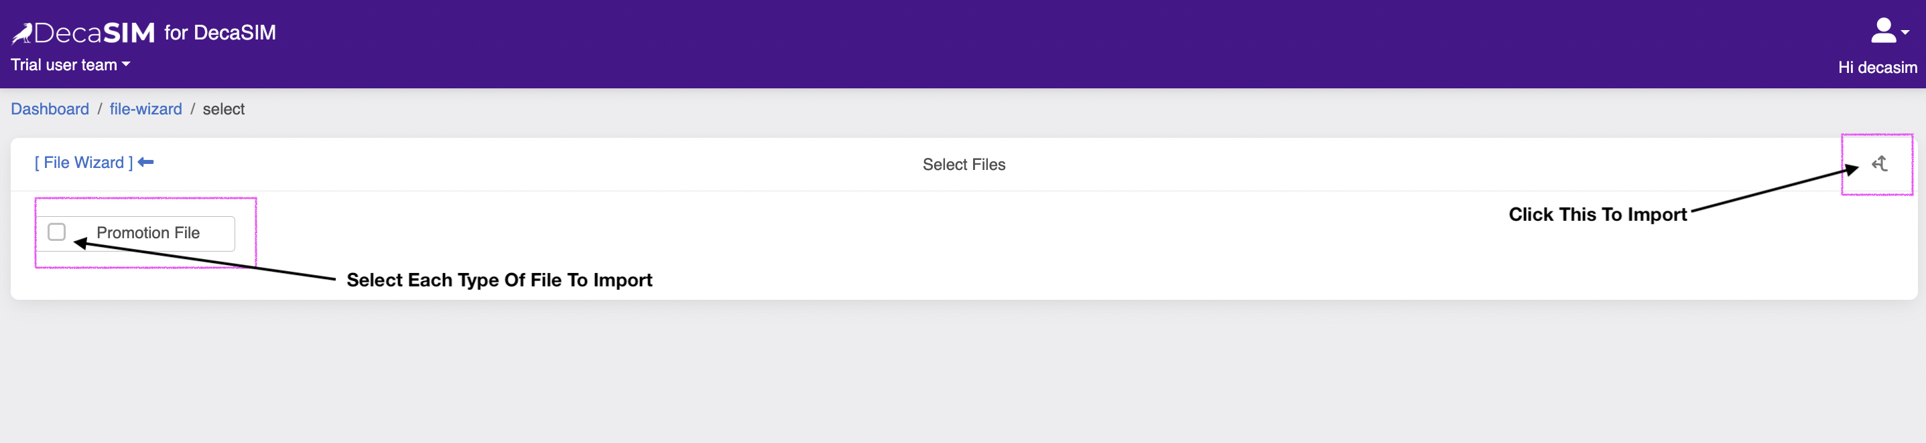The width and height of the screenshot is (1926, 443).
Task: Return via the [ File Wizard ] link
Action: [84, 163]
